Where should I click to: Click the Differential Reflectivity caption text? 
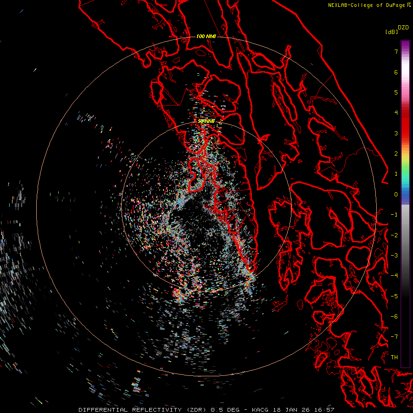coord(206,410)
